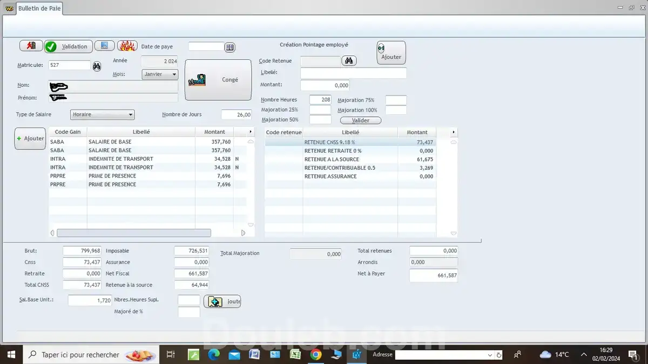Search Matricule with the binoculars icon
This screenshot has width=648, height=364.
[97, 66]
